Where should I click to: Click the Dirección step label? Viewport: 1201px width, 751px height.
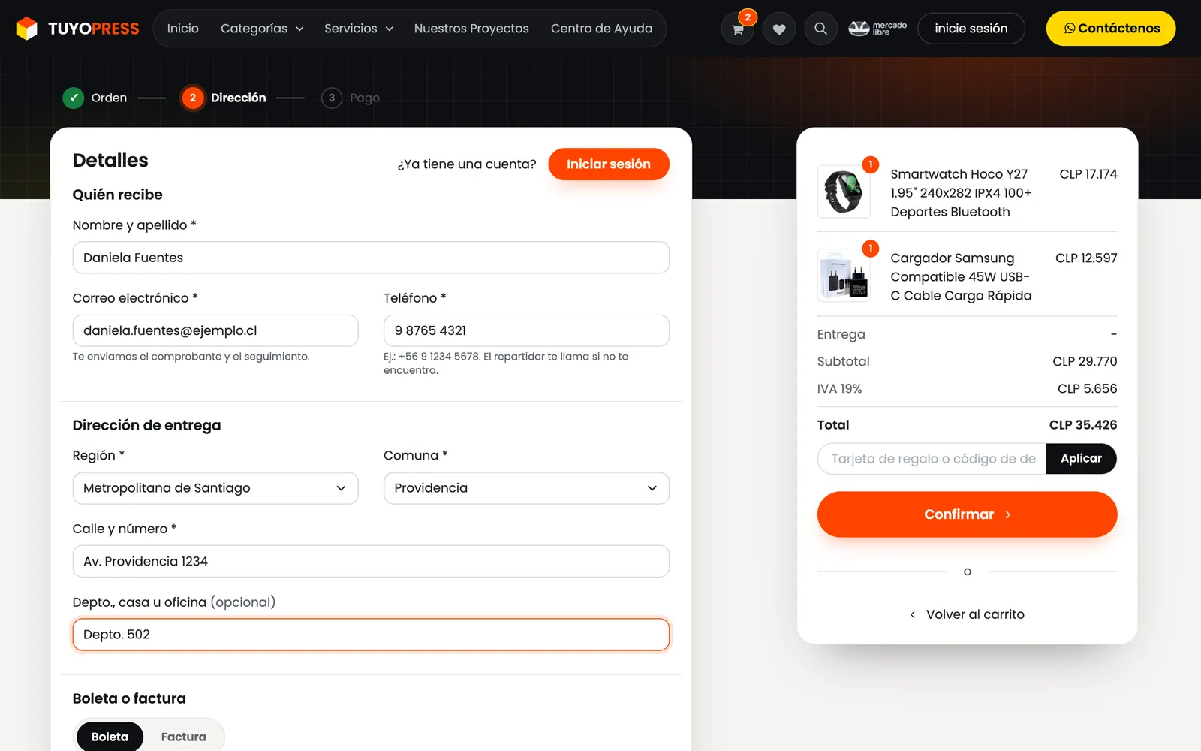pyautogui.click(x=238, y=98)
